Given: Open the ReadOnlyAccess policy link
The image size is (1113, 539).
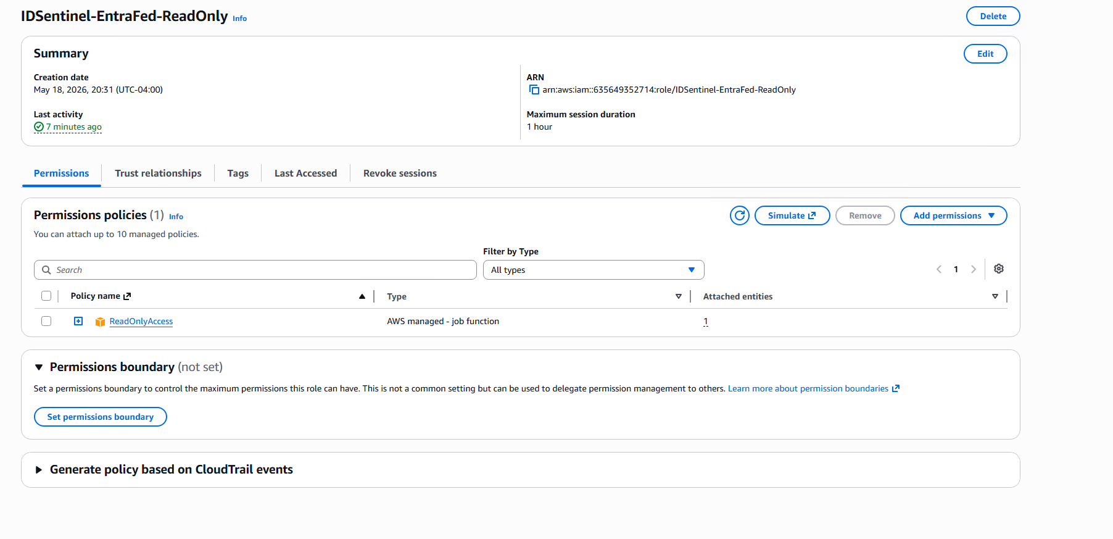Looking at the screenshot, I should 141,322.
